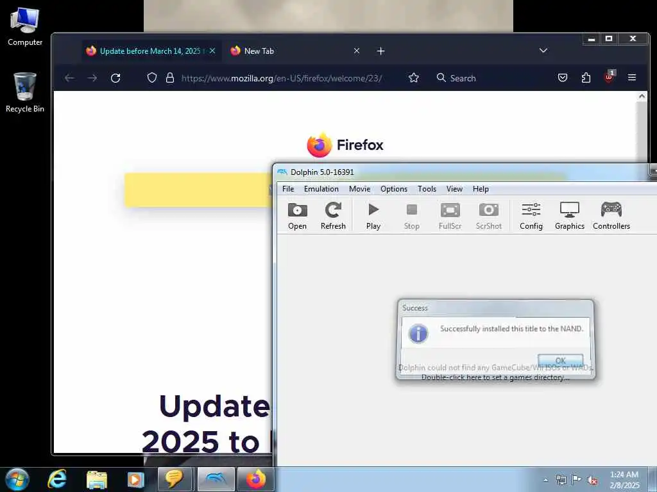Open Dolphin Config settings
The image size is (657, 492).
pyautogui.click(x=531, y=216)
